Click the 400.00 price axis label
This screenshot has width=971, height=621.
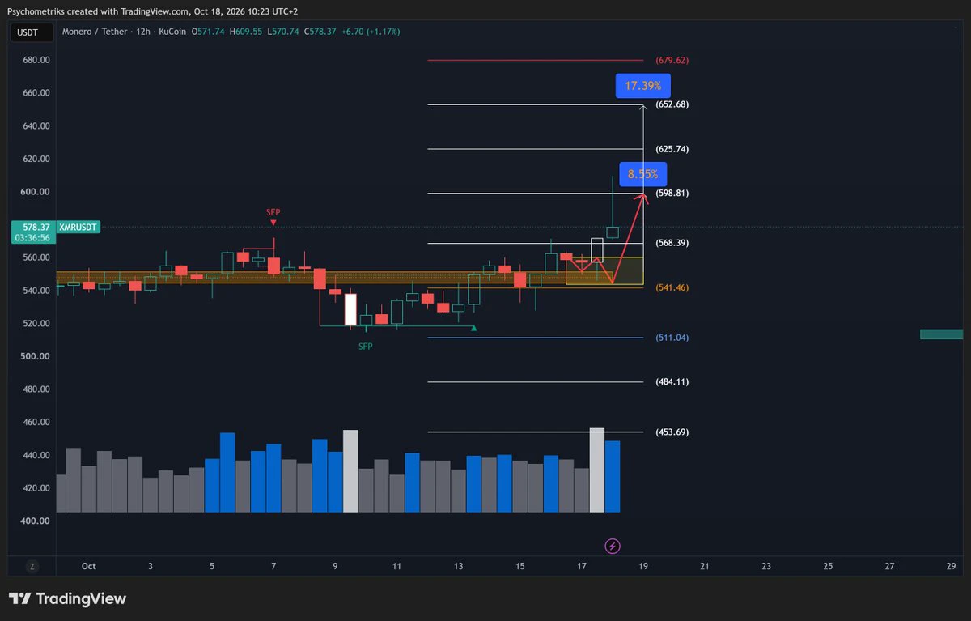[35, 521]
